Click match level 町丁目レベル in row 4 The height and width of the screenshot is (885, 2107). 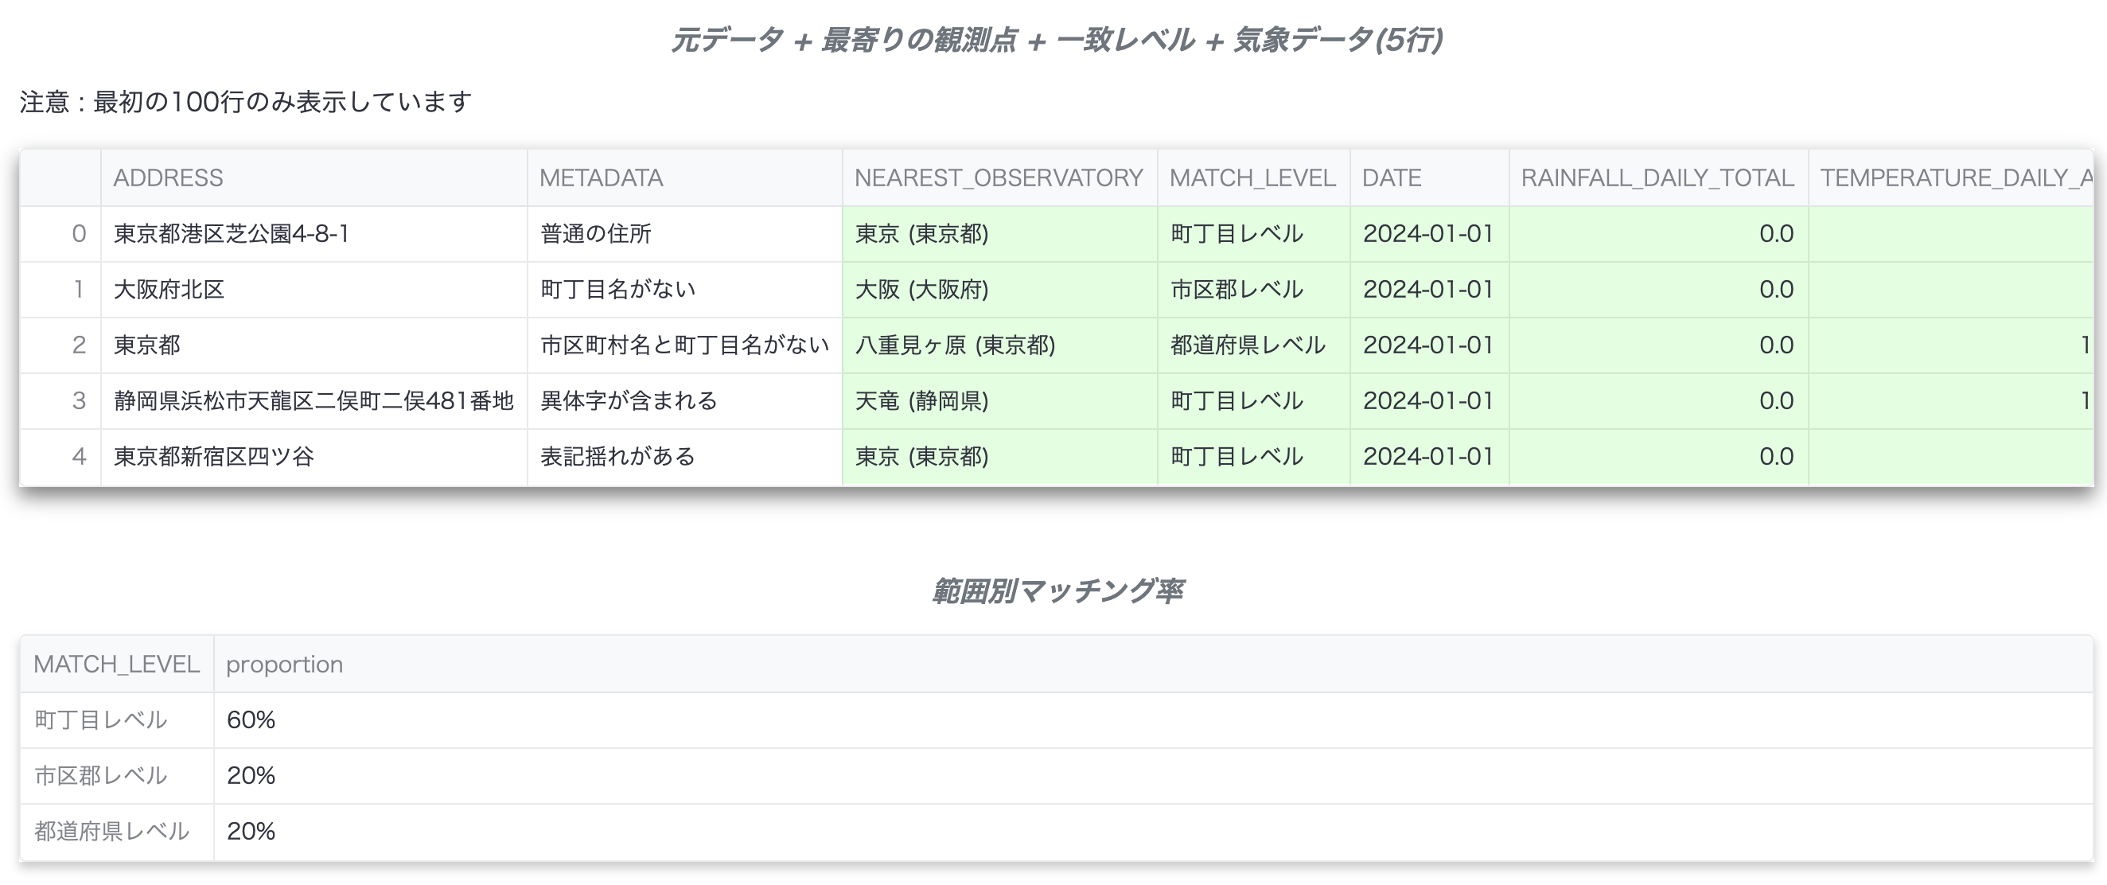click(x=1253, y=456)
